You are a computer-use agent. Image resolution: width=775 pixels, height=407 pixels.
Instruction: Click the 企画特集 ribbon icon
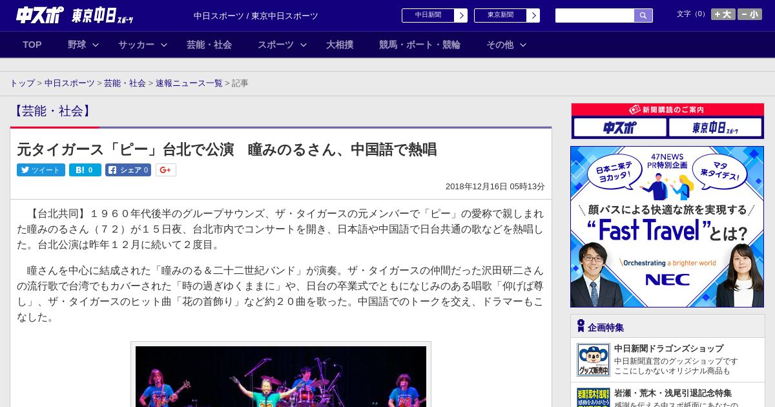tap(581, 326)
